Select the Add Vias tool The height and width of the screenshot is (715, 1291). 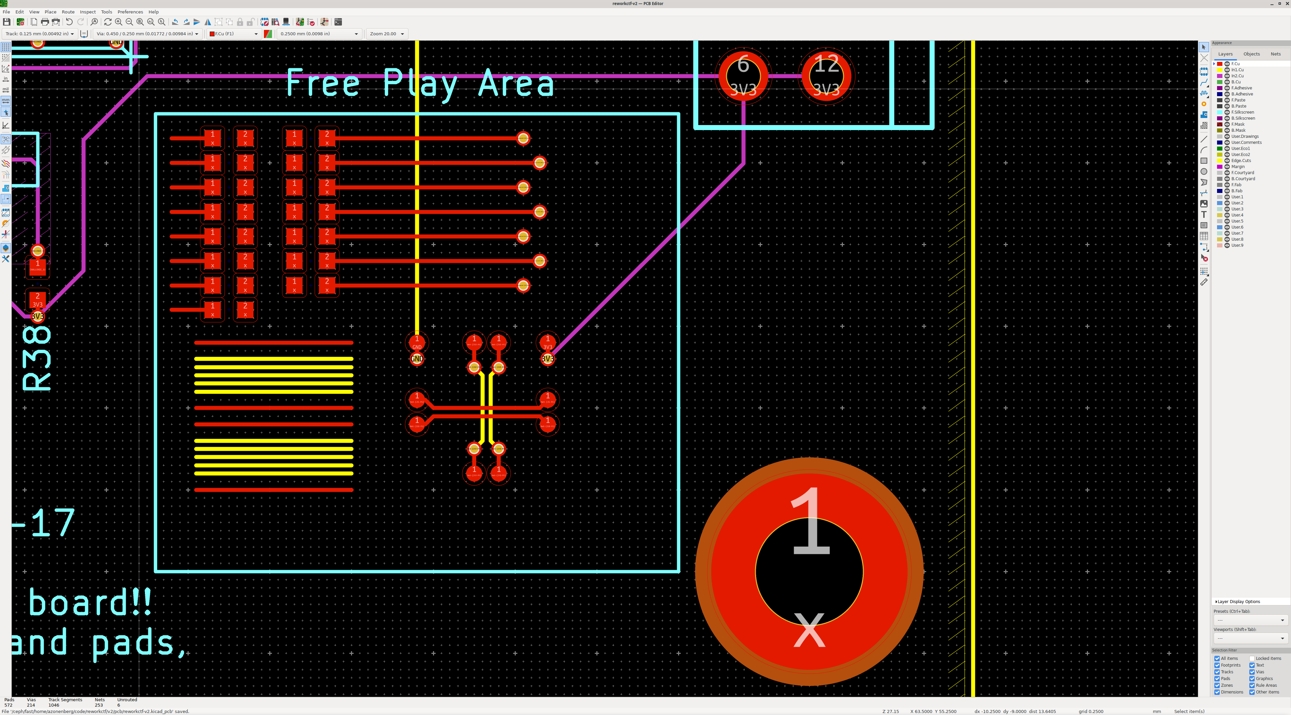pos(1204,104)
